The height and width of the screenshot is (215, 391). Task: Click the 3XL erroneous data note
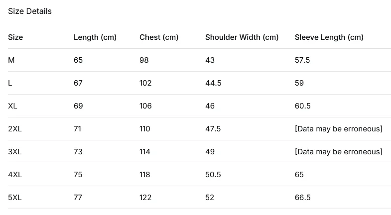(x=338, y=152)
